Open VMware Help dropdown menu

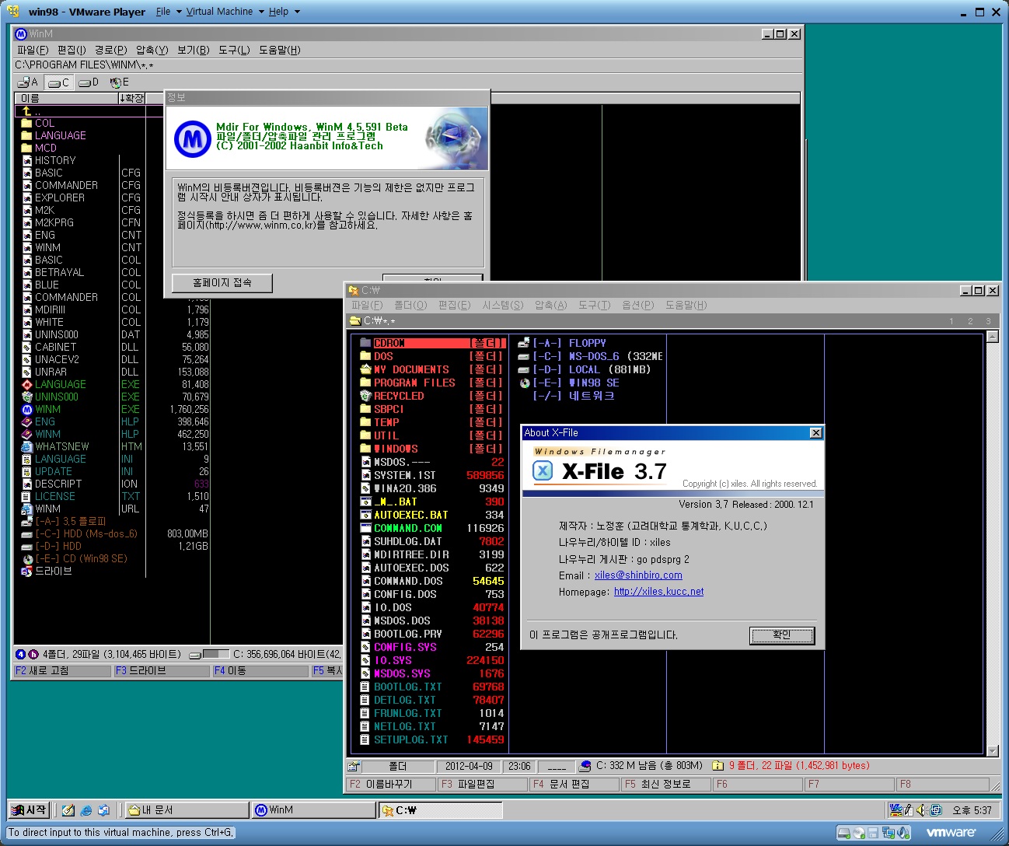[284, 12]
